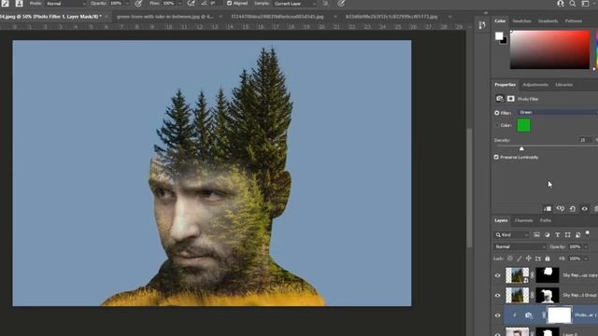The width and height of the screenshot is (598, 336).
Task: Lock image pixels brush icon
Action: (x=520, y=259)
